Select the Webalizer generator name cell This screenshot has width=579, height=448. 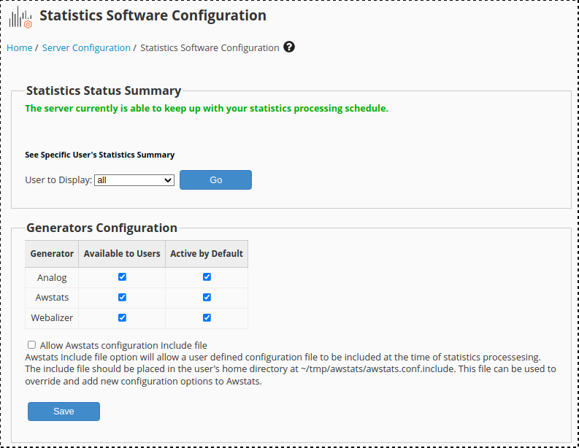pyautogui.click(x=52, y=318)
